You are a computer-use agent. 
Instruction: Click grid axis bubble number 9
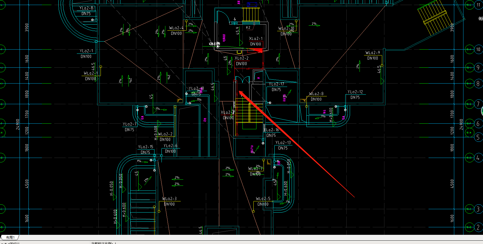click(x=478, y=67)
